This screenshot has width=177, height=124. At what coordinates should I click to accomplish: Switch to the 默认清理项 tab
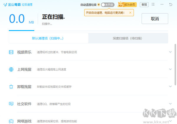(x=48, y=38)
